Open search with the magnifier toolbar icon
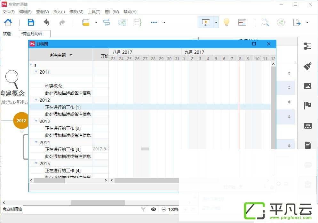318x223 pixels. click(x=265, y=22)
